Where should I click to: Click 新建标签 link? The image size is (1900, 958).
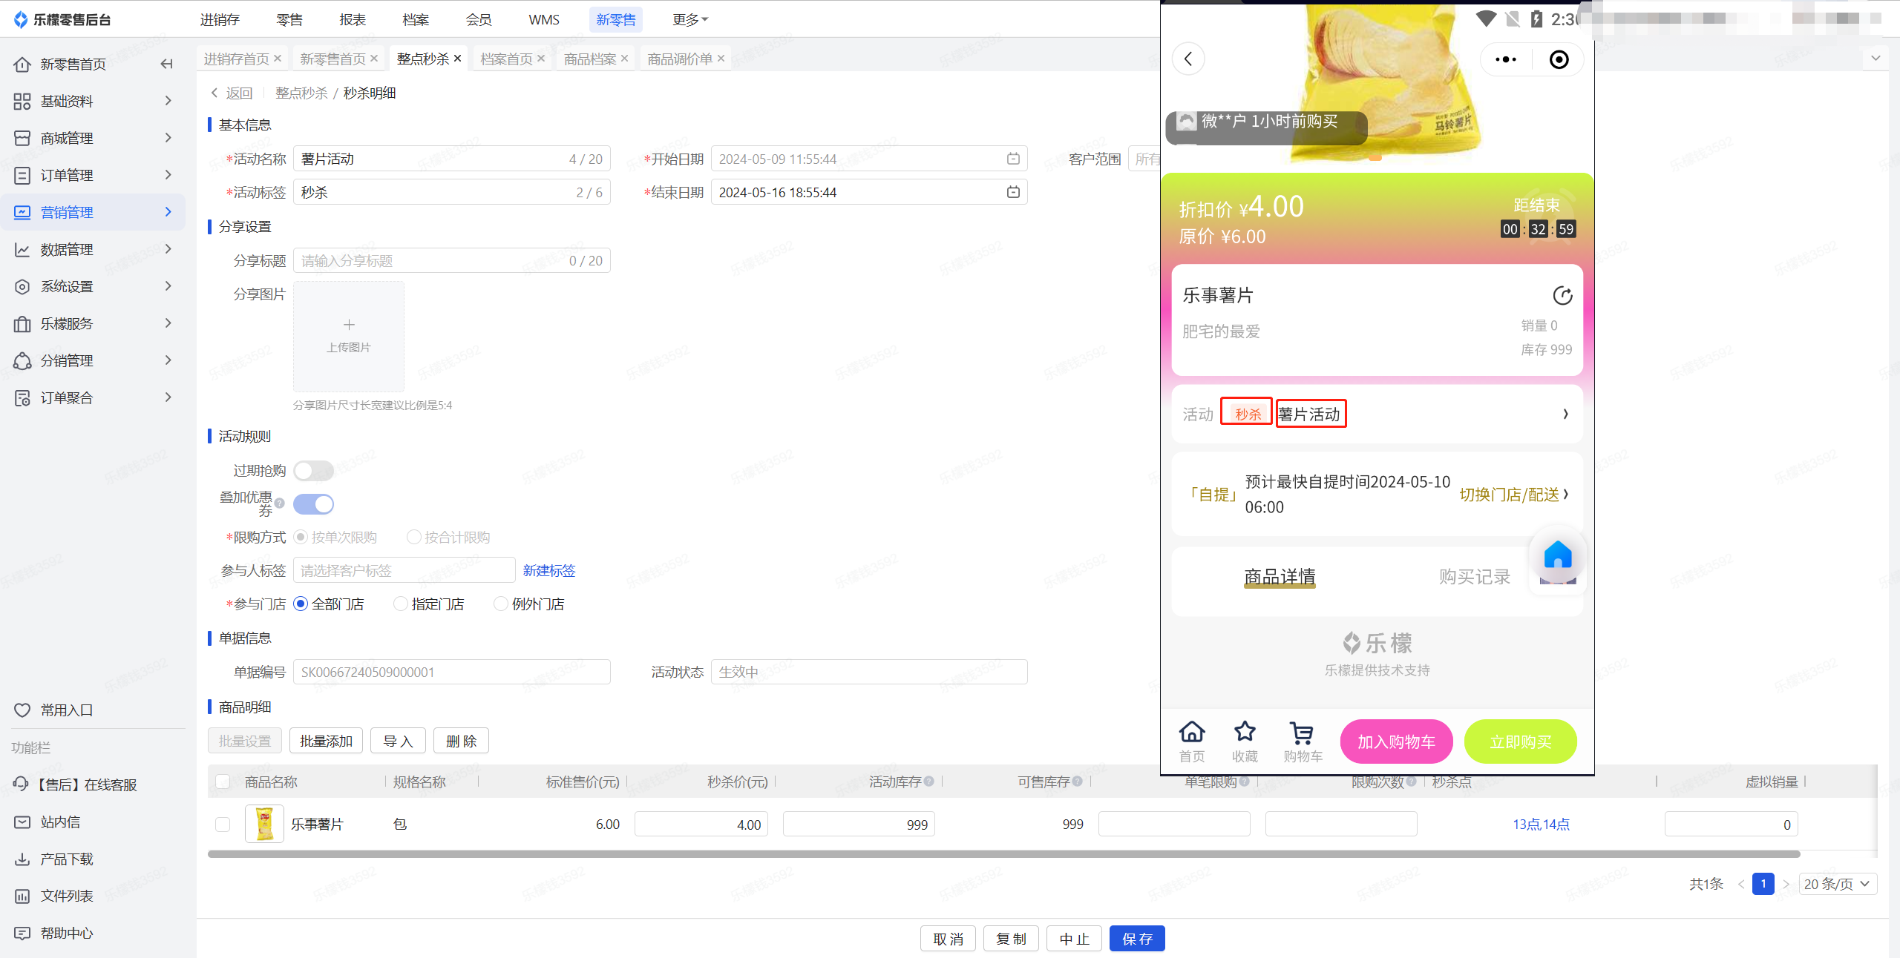(x=549, y=570)
